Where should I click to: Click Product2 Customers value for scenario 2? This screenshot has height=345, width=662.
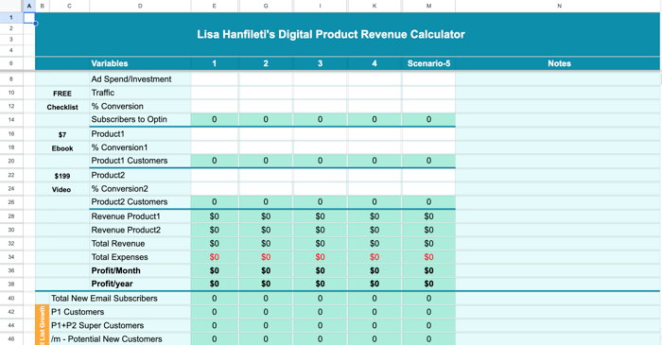click(266, 202)
